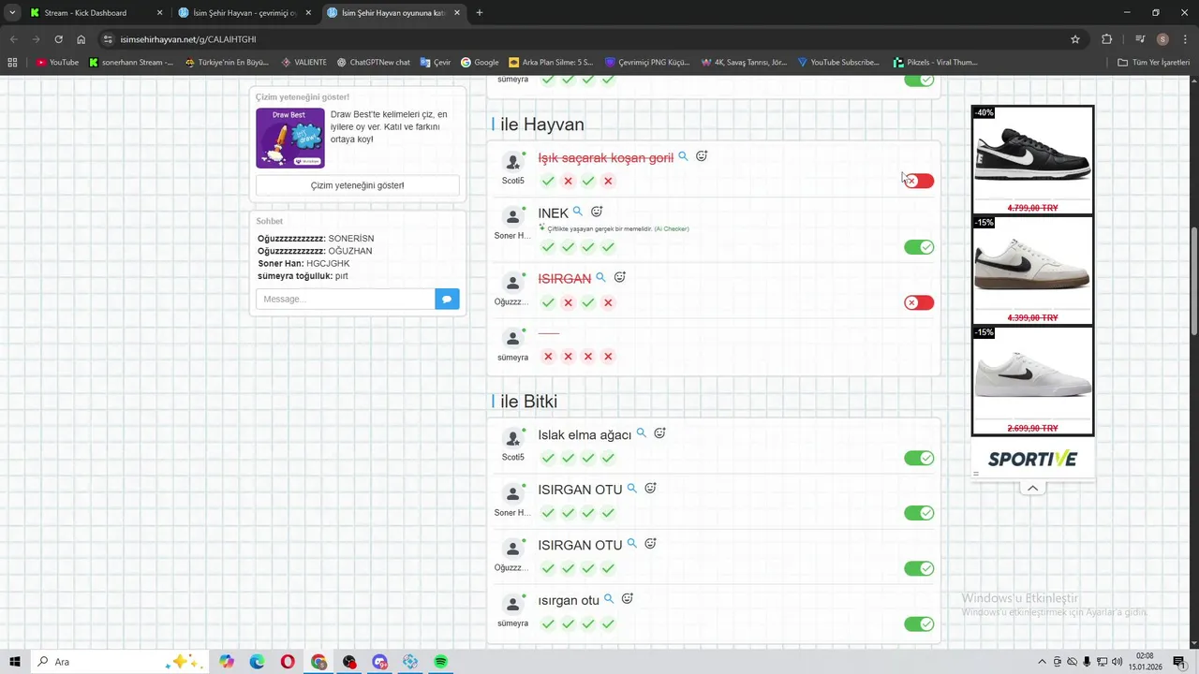Screen dimensions: 1199x674
Task: Search the answer 'Işık saçarak koşan goril'
Action: click(683, 156)
